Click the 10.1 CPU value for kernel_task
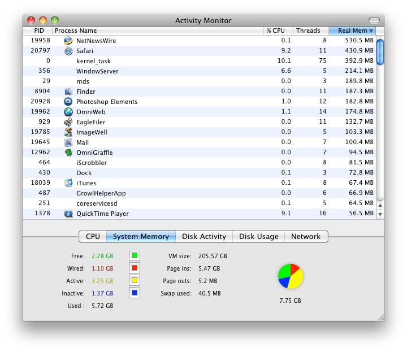The width and height of the screenshot is (407, 352). click(x=284, y=60)
